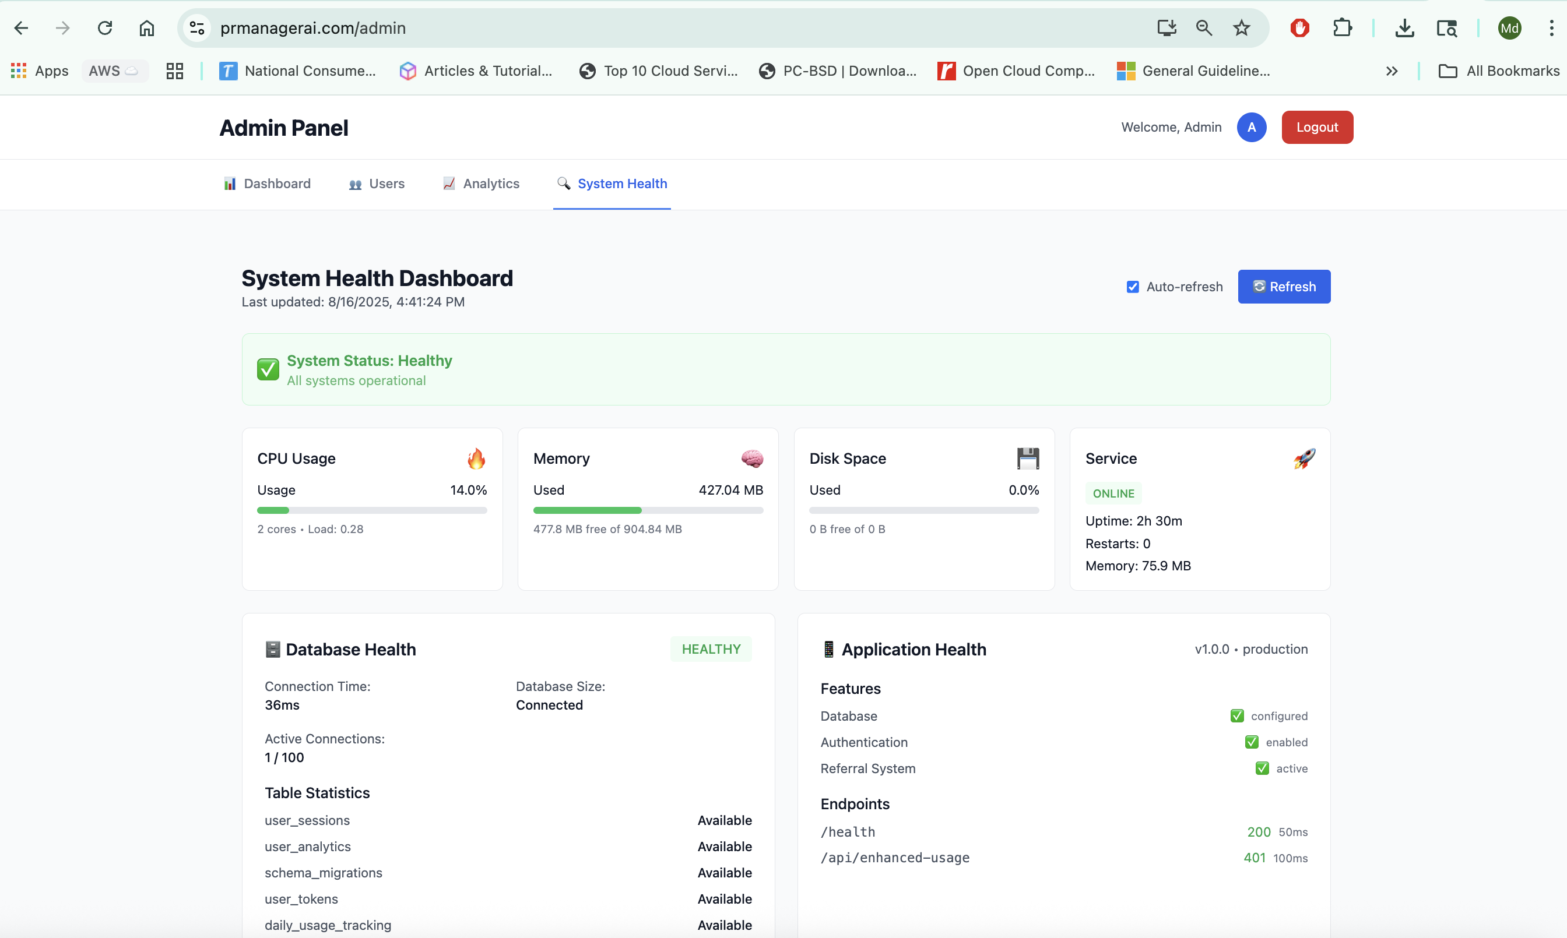
Task: Uncheck the Auto-refresh checkbox
Action: (1133, 287)
